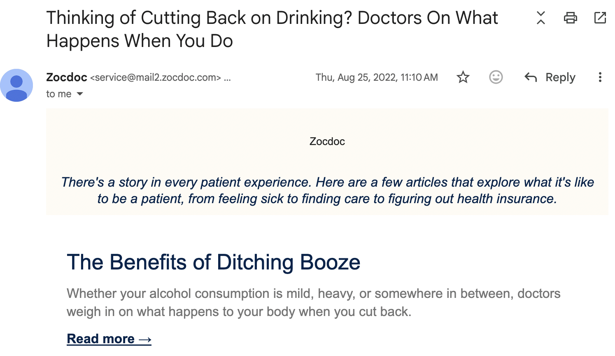Print this email using the printer icon
The width and height of the screenshot is (615, 356).
[571, 18]
